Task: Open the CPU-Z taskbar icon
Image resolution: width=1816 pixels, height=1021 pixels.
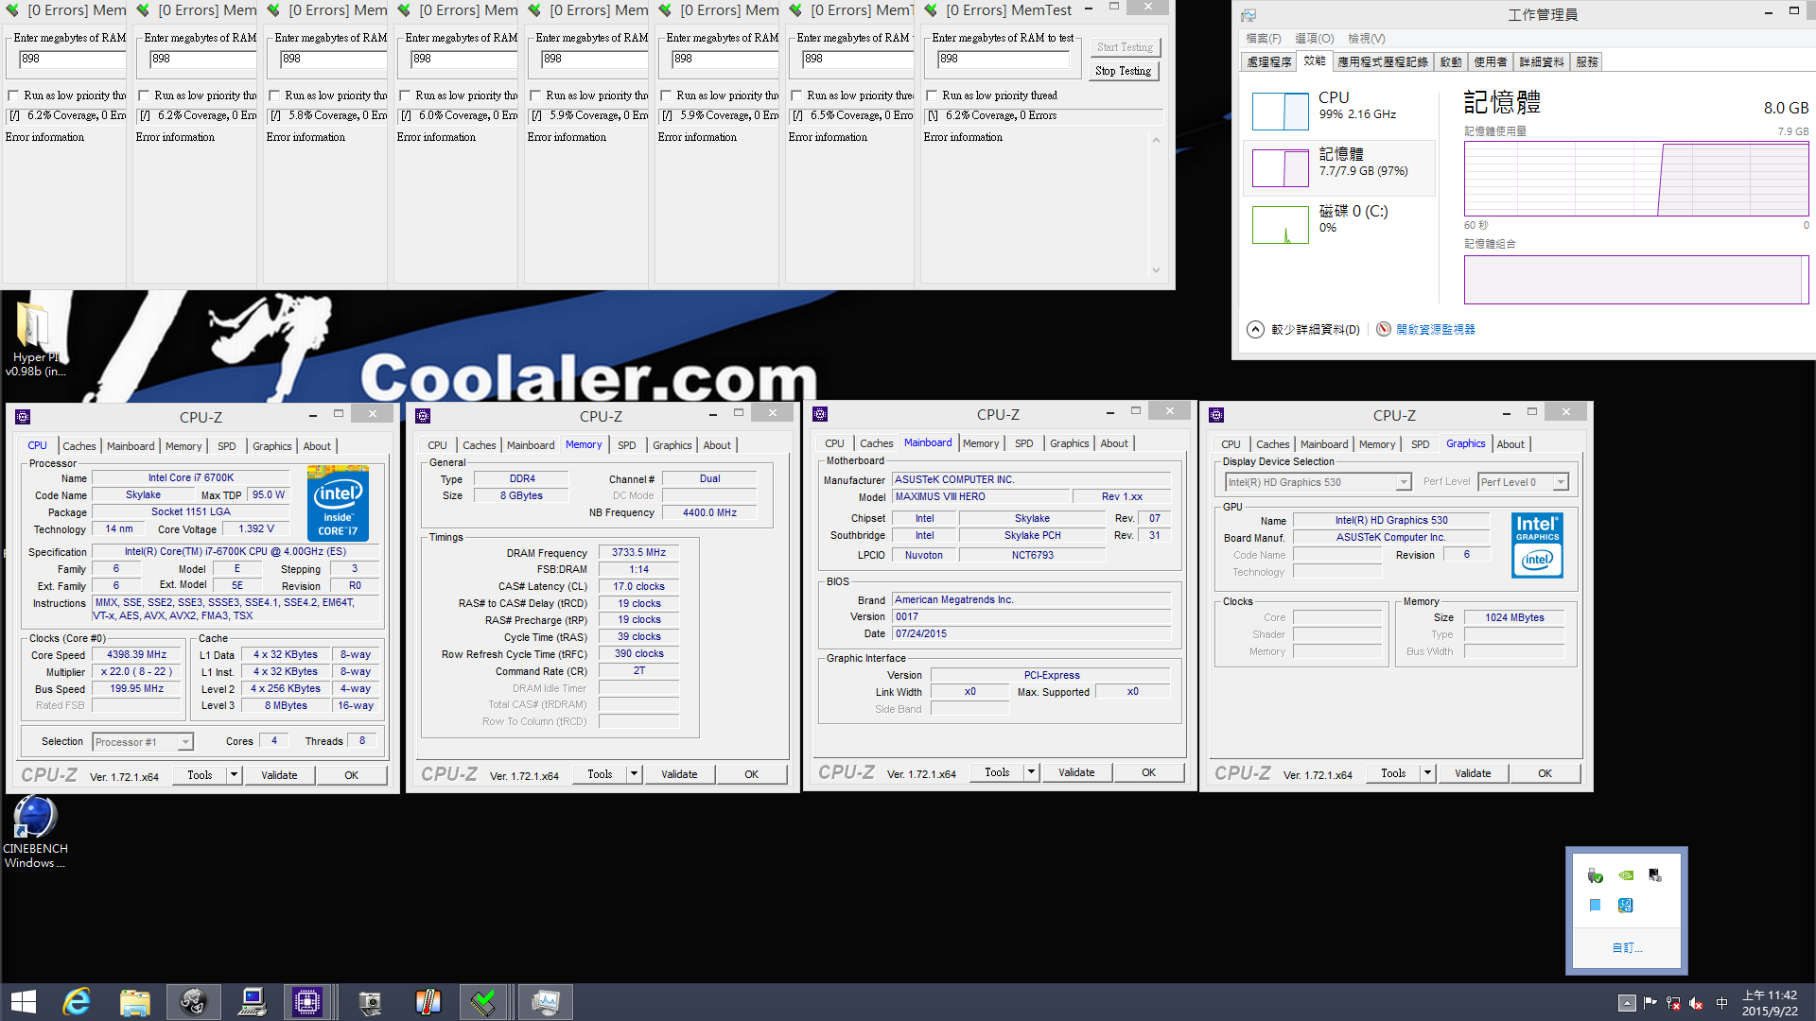Action: 307,1002
